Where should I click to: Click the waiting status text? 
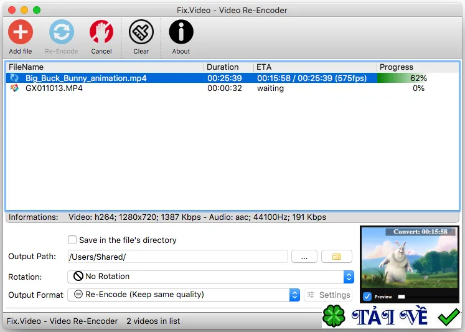(x=270, y=88)
